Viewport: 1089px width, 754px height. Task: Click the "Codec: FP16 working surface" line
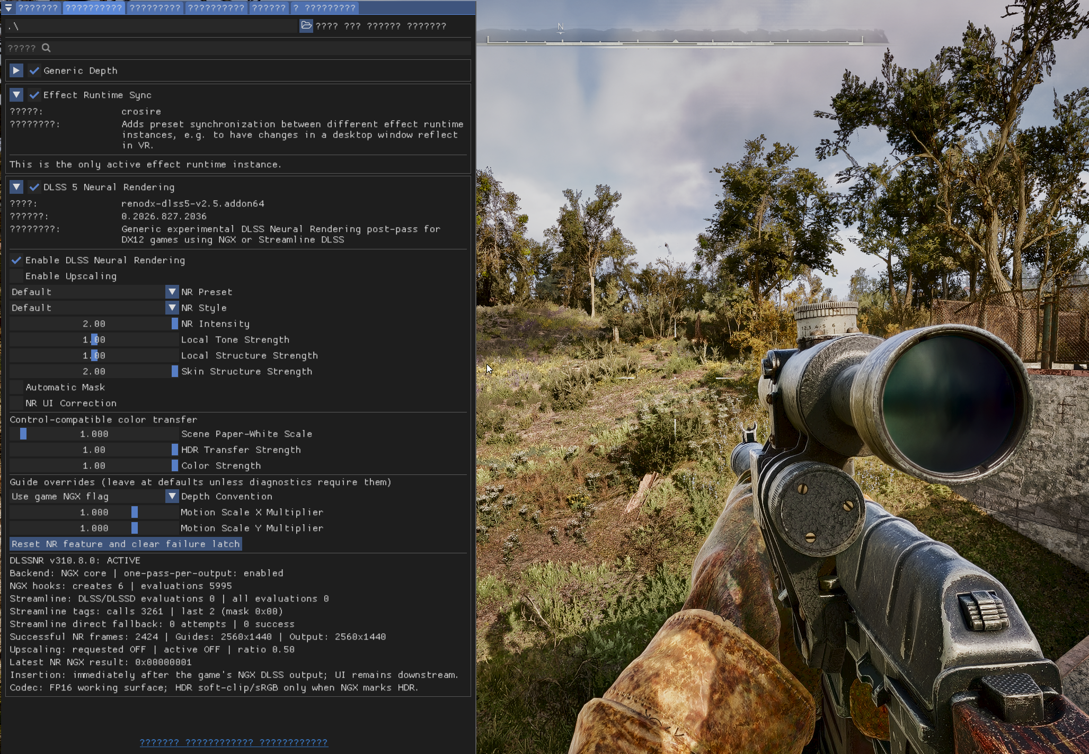(214, 687)
